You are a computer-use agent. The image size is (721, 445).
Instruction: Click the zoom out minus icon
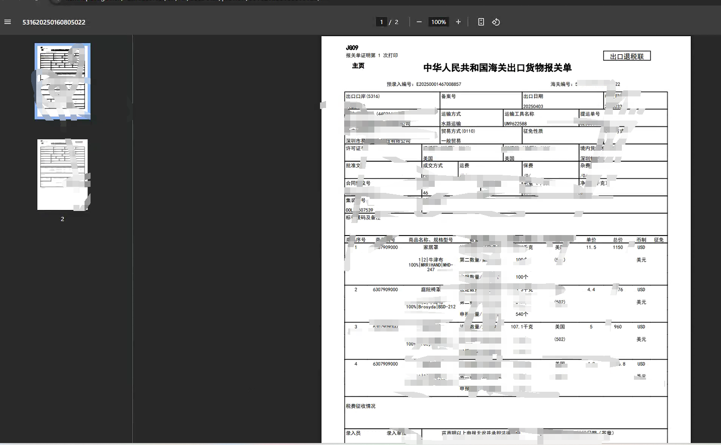click(x=419, y=22)
